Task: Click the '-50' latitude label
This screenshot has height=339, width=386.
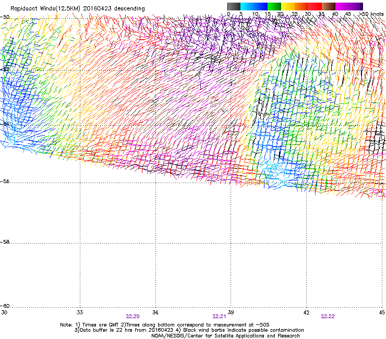Action: [x=5, y=17]
